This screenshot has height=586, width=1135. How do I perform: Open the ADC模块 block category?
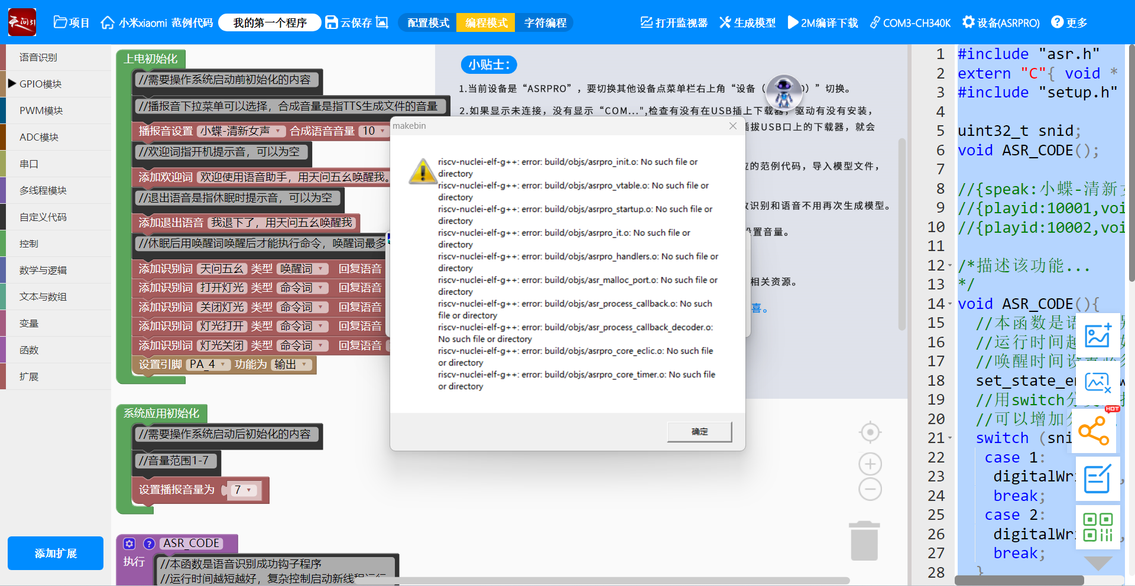pyautogui.click(x=56, y=137)
